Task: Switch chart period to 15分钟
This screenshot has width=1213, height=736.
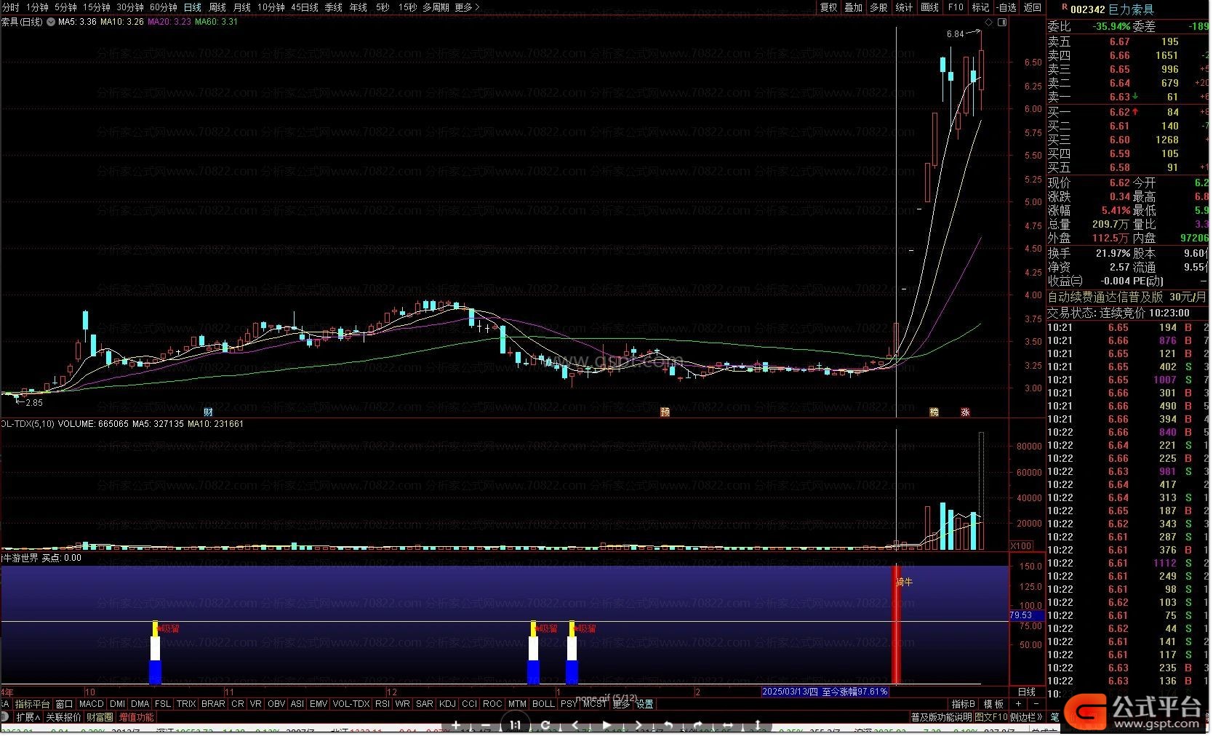Action: click(x=96, y=7)
